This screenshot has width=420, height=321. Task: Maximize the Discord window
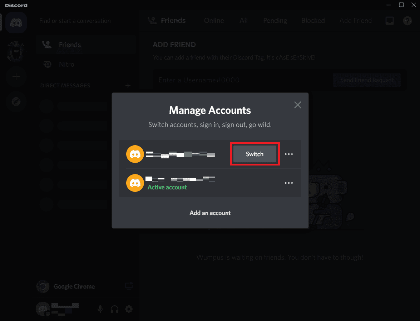pos(401,5)
